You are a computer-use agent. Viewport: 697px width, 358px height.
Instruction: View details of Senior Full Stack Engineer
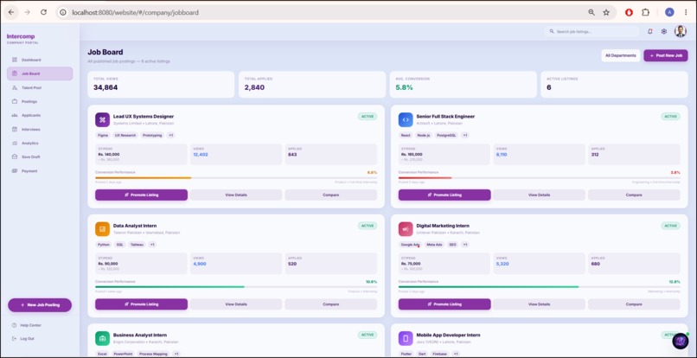540,195
